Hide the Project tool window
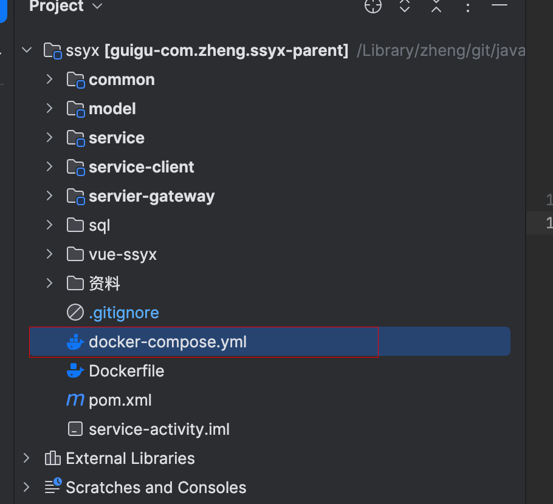Viewport: 553px width, 504px height. coord(500,5)
